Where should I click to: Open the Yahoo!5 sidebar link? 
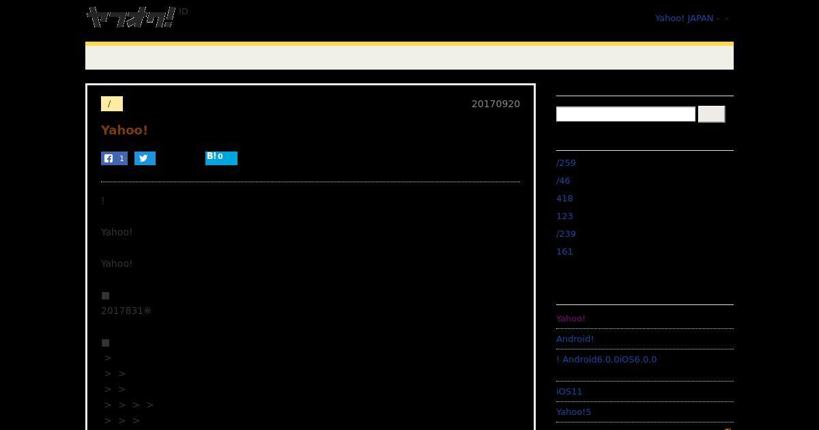pyautogui.click(x=573, y=412)
